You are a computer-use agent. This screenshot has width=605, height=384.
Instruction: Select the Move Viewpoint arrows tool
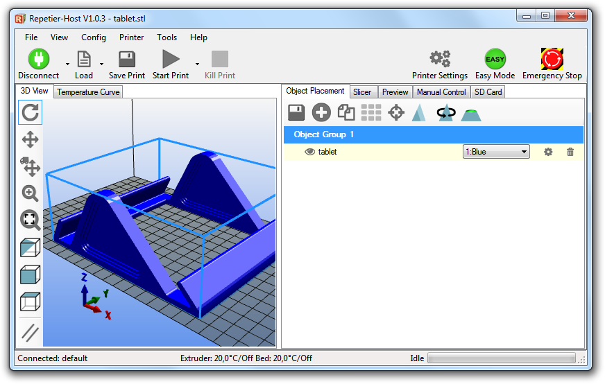pos(30,139)
